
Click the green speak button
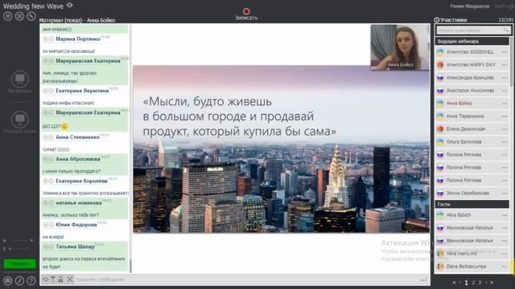point(19,263)
